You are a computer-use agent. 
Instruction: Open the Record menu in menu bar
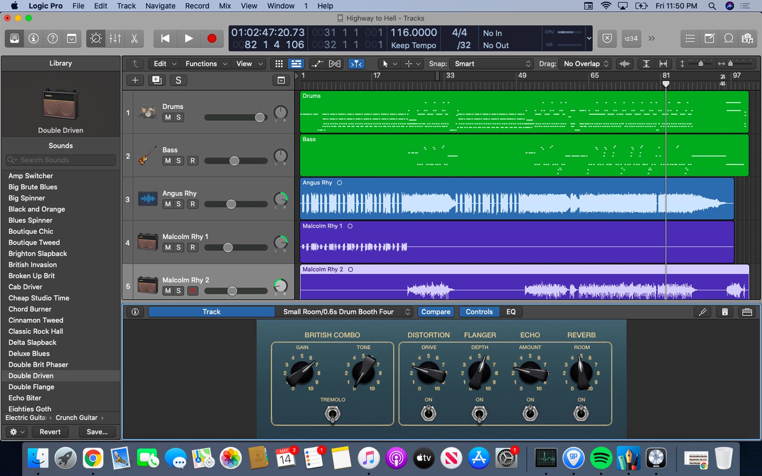pyautogui.click(x=197, y=6)
